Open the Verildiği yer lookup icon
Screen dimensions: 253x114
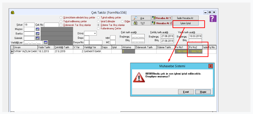click(x=46, y=43)
